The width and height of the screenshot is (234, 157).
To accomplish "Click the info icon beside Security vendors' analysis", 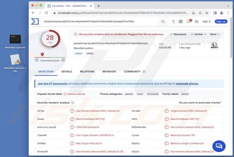I will pyautogui.click(x=73, y=103).
